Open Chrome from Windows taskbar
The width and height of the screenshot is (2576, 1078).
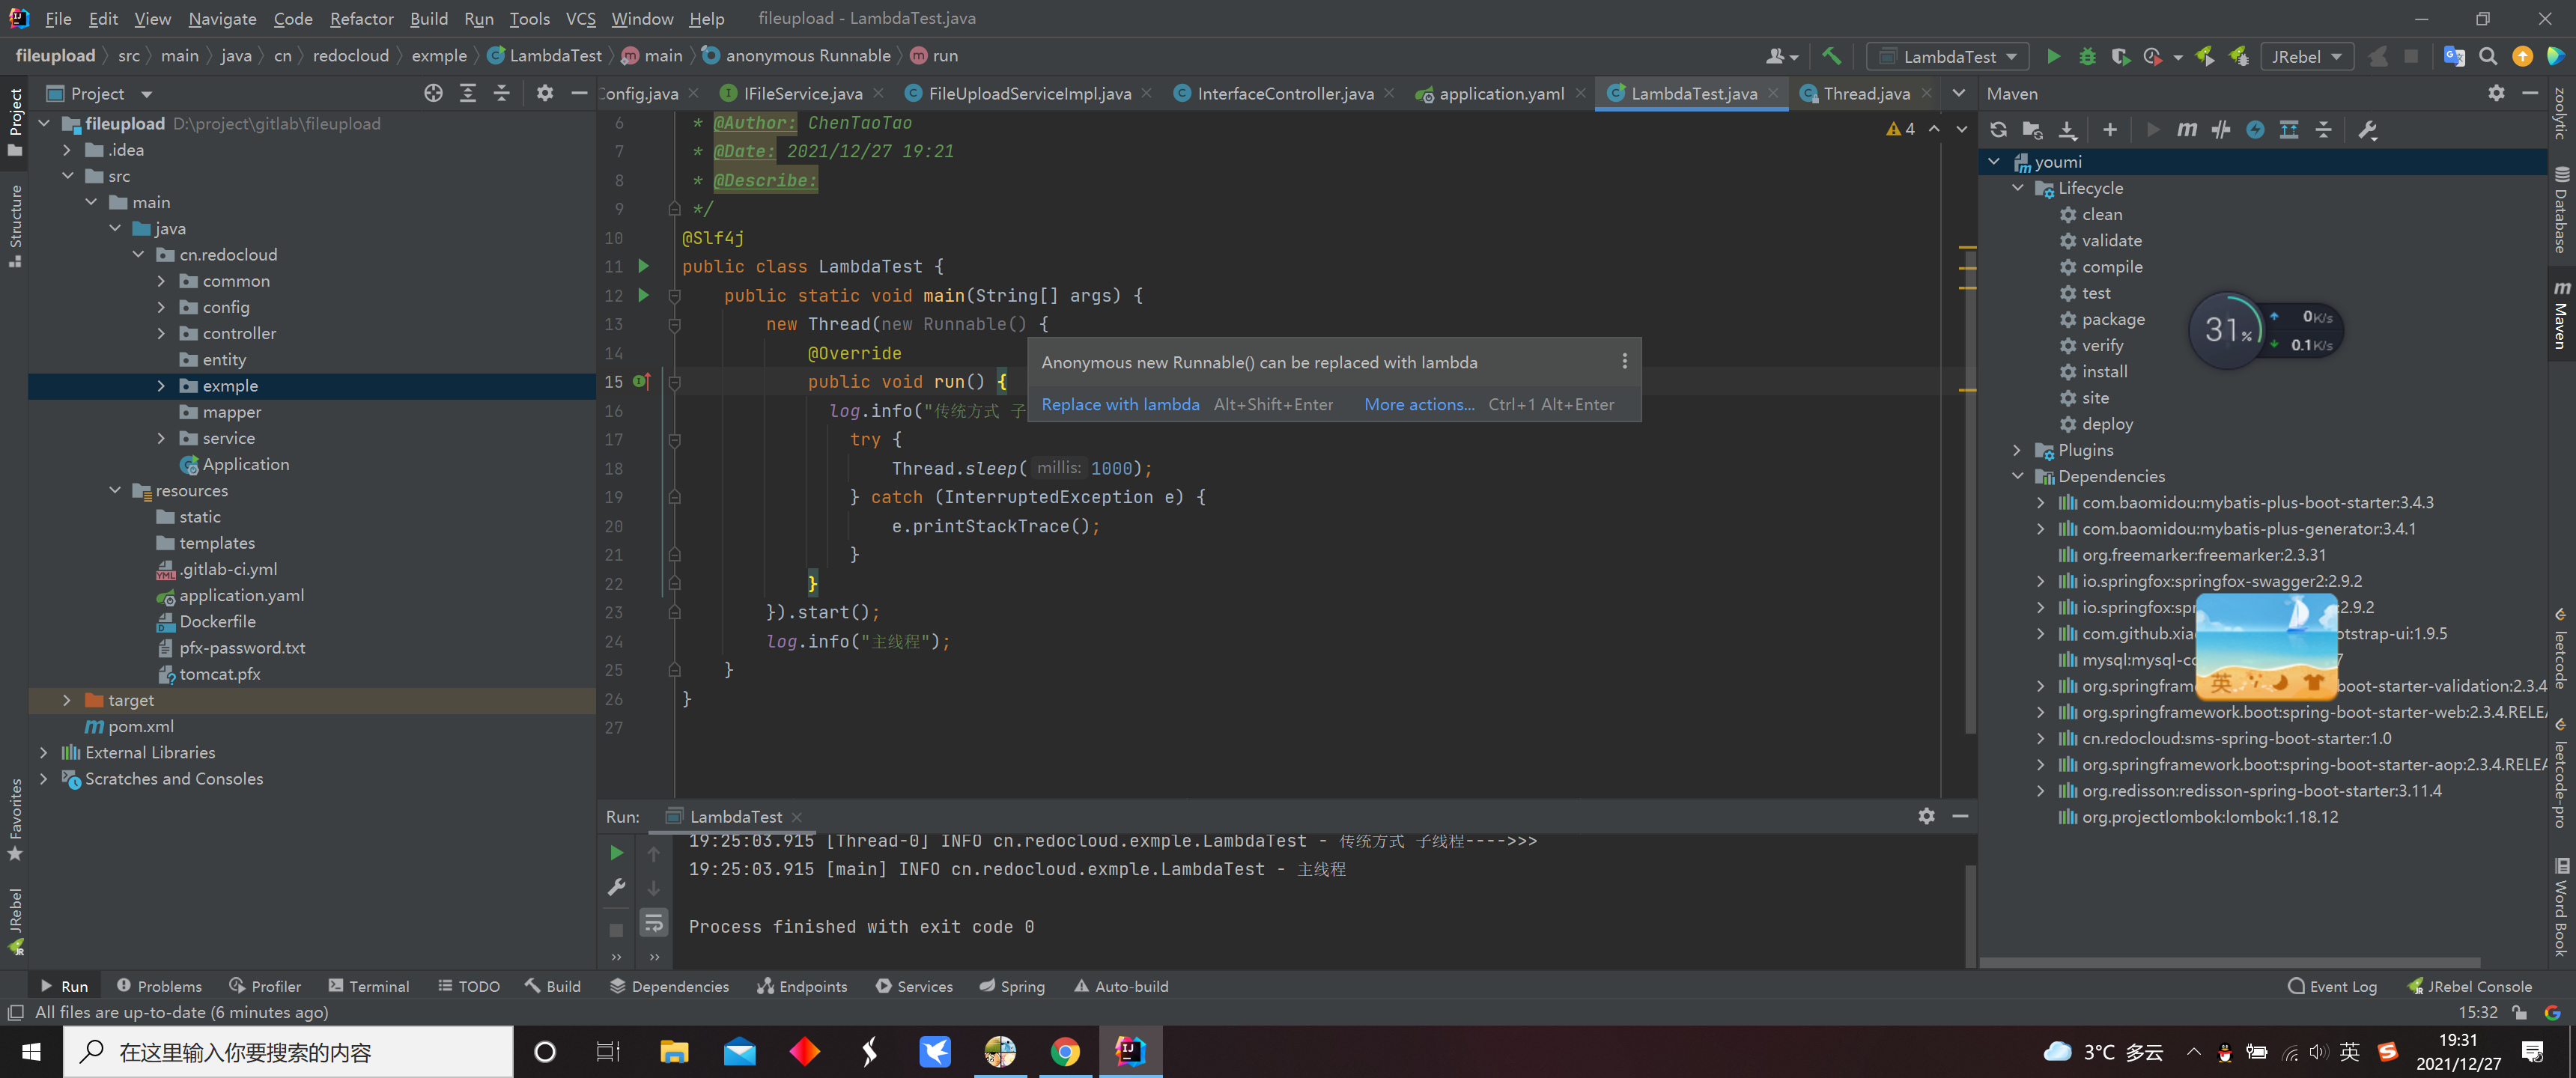pos(1065,1052)
